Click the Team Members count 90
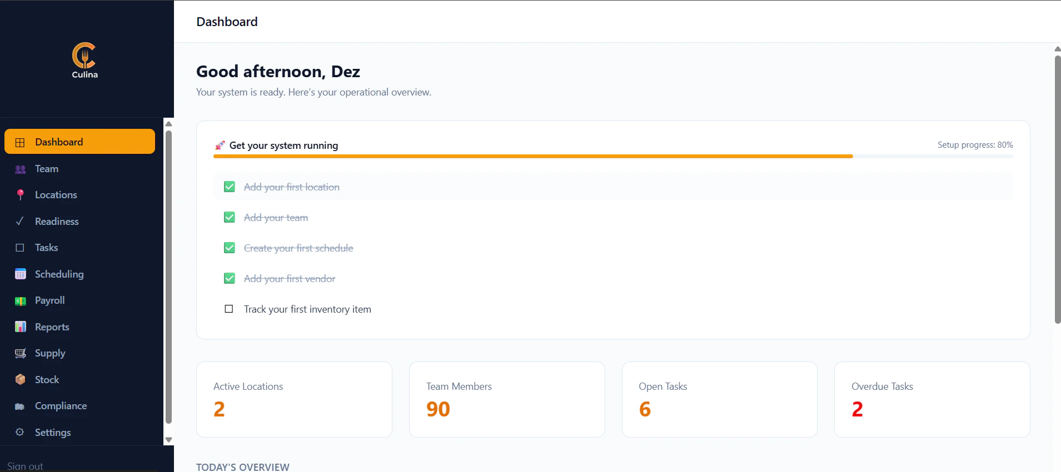Viewport: 1061px width, 472px height. point(438,409)
